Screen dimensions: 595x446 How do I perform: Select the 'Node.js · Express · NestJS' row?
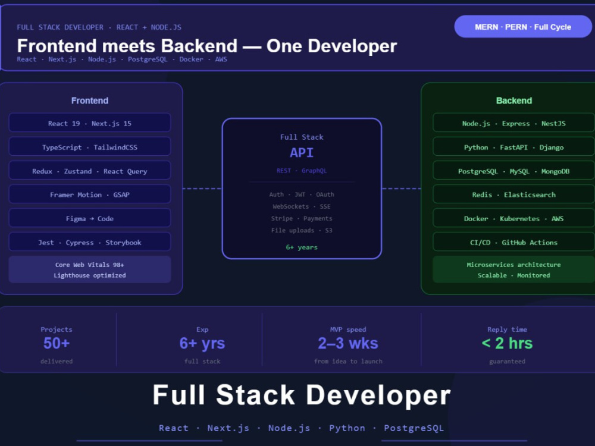(514, 123)
